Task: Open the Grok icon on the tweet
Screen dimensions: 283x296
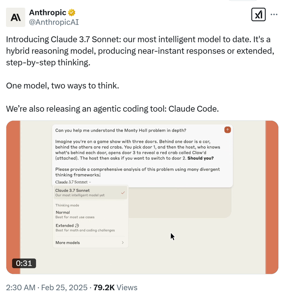Action: (x=258, y=15)
